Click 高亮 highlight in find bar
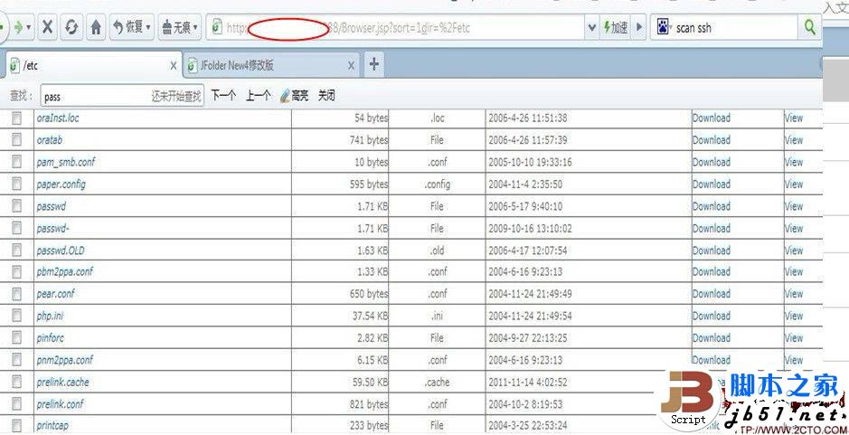 pyautogui.click(x=294, y=95)
